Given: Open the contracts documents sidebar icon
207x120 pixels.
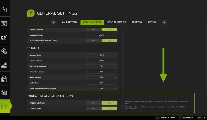Looking at the screenshot, I should [4, 51].
